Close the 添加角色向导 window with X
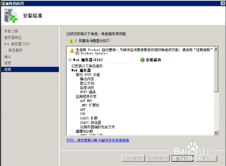The width and height of the screenshot is (226, 166). click(223, 3)
